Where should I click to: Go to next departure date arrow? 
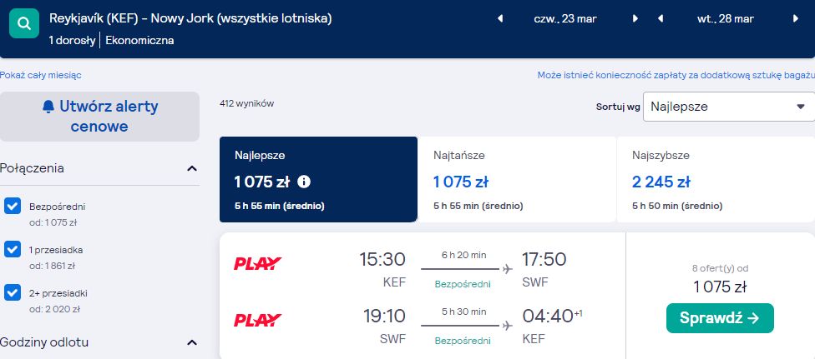tap(635, 18)
